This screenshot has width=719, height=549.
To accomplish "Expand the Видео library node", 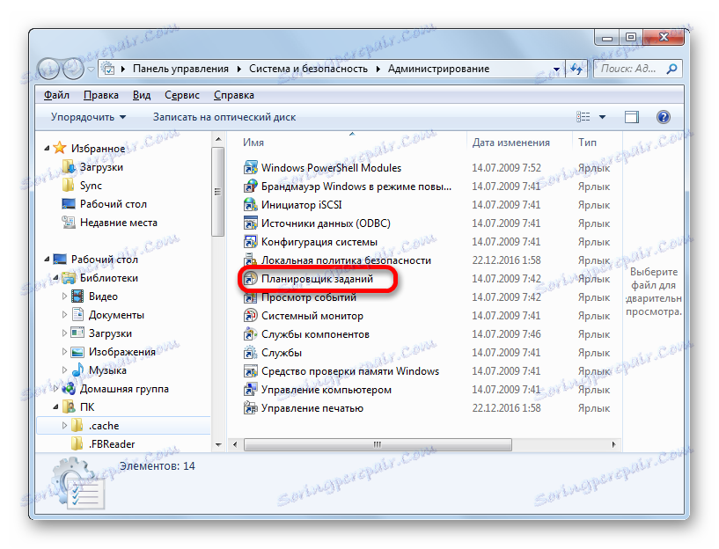I will 64,296.
